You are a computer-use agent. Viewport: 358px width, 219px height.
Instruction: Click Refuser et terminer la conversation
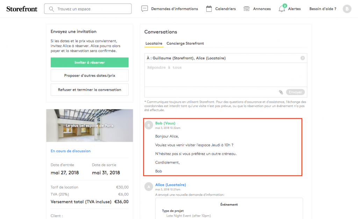(89, 90)
